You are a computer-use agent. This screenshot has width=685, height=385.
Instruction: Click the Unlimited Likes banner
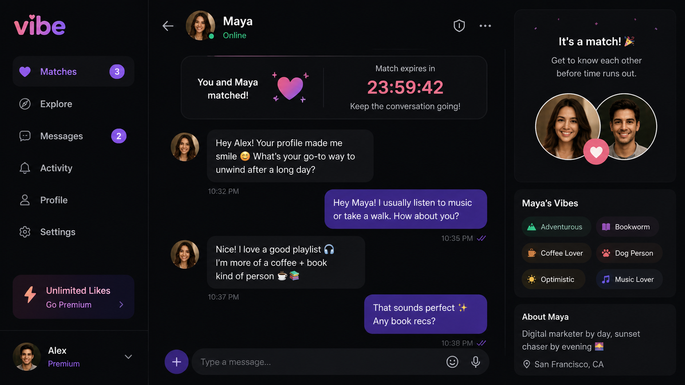point(73,297)
